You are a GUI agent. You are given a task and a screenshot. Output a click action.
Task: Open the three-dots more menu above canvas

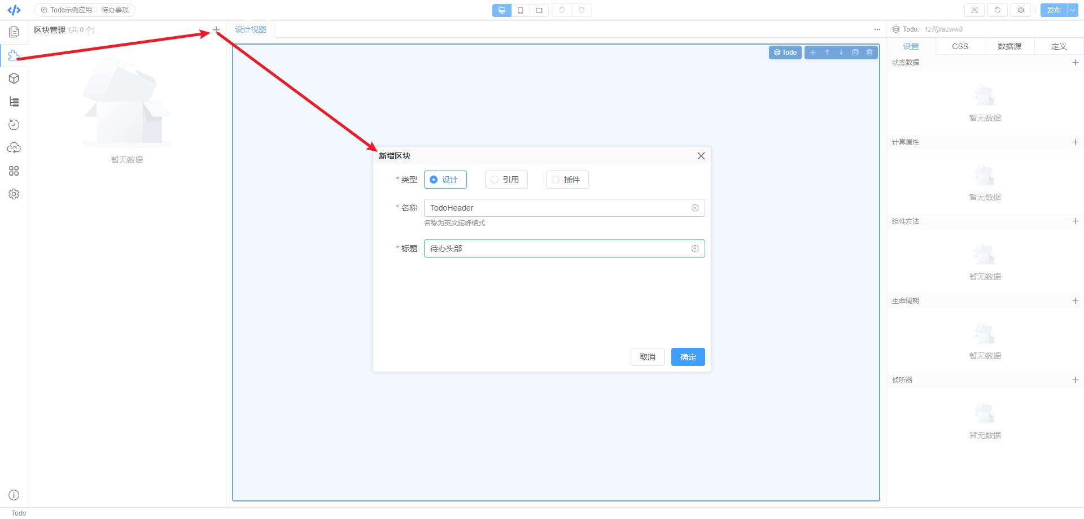tap(877, 29)
